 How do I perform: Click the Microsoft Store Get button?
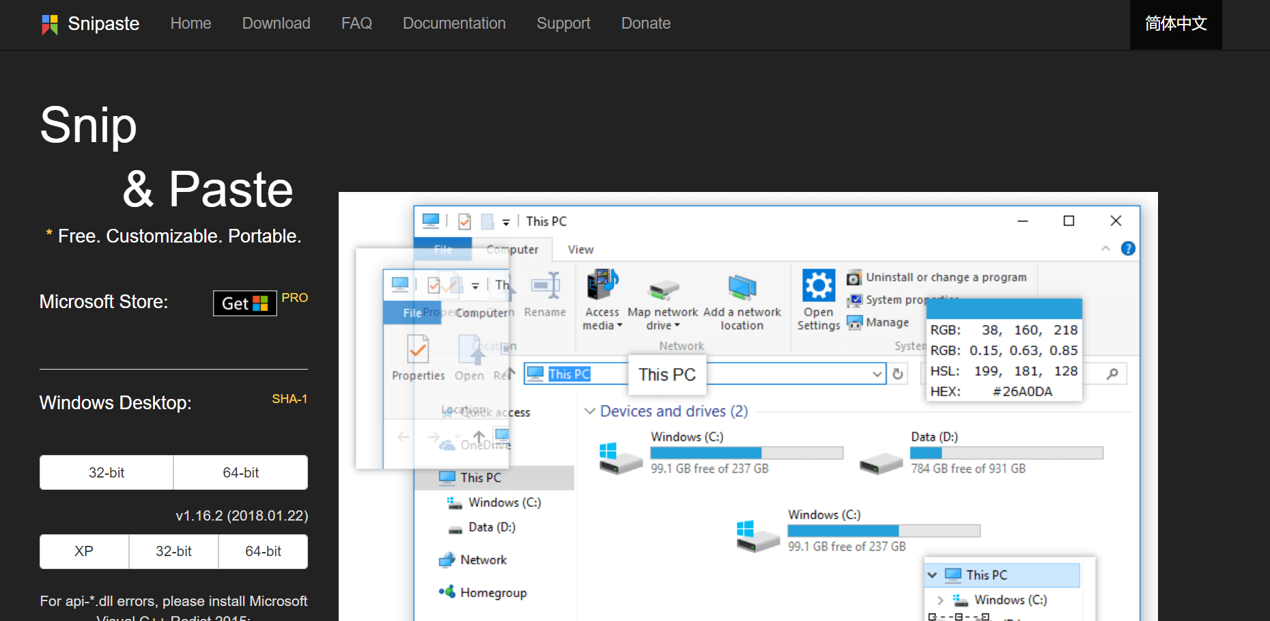tap(244, 303)
